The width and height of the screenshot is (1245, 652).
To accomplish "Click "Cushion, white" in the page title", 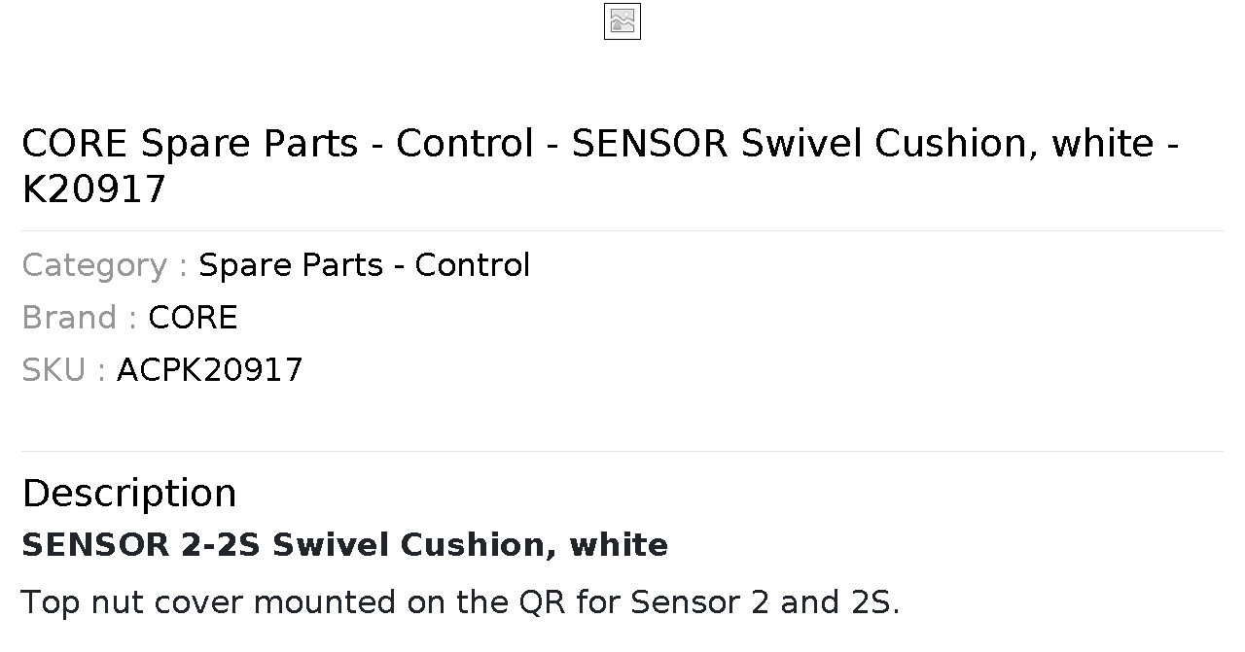I will (x=1014, y=144).
